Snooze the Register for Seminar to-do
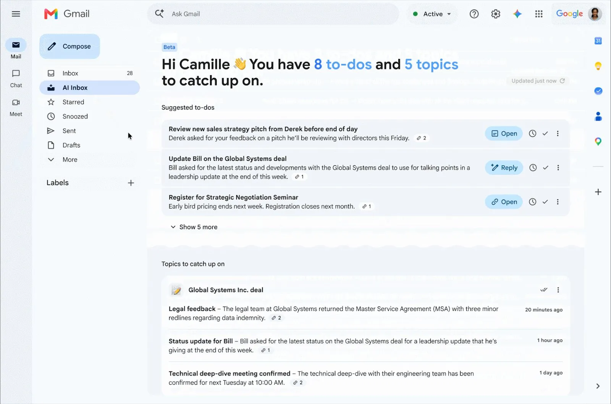Screen dimensions: 611x404 pos(532,202)
